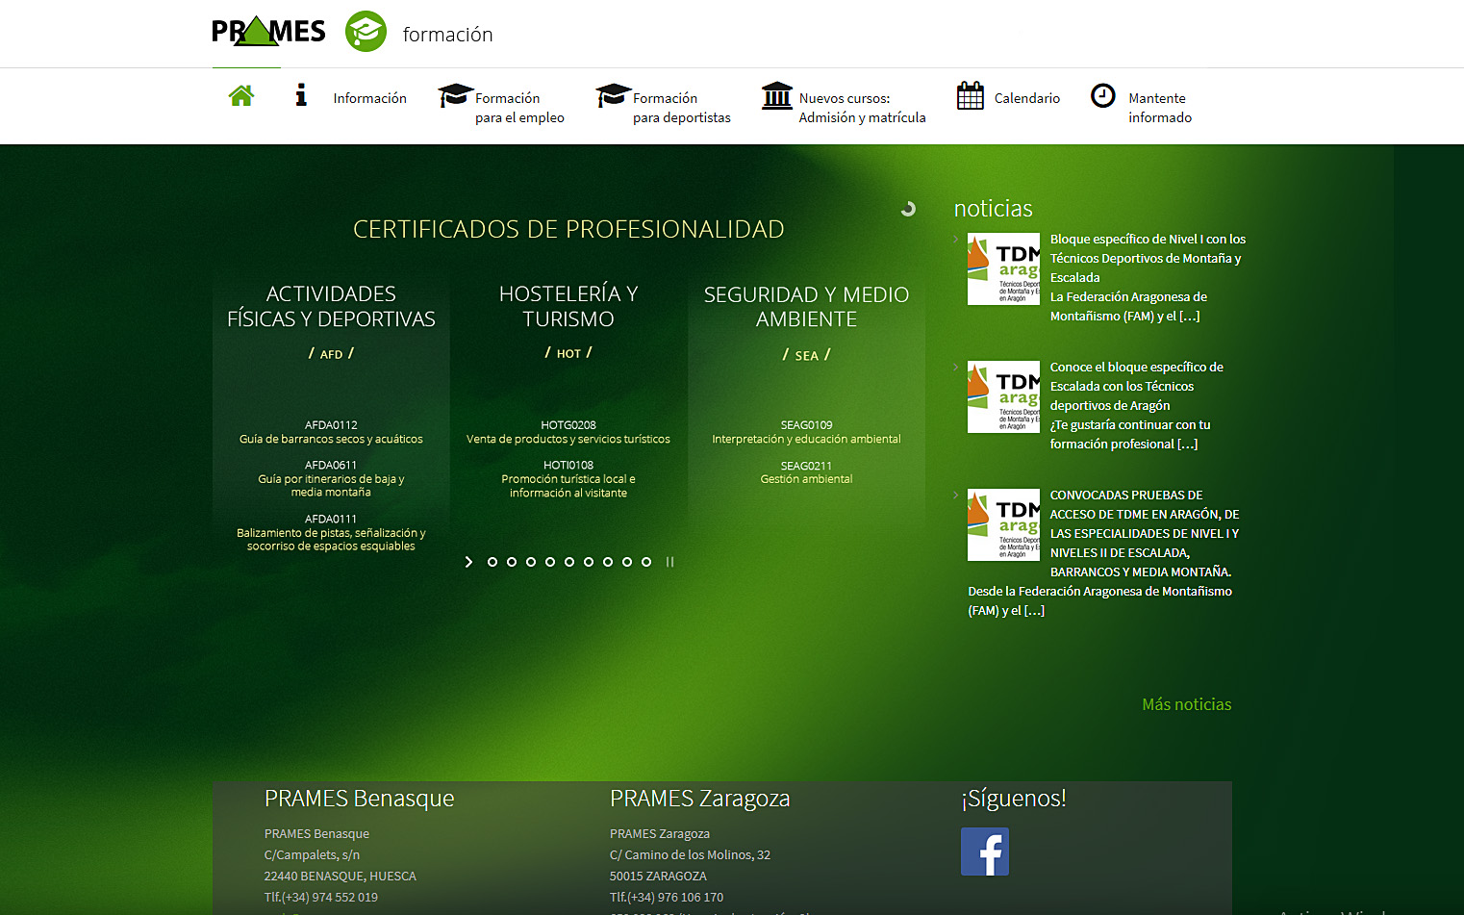Select the fourth carousel slide dot
Viewport: 1464px width, 915px height.
[x=550, y=562]
